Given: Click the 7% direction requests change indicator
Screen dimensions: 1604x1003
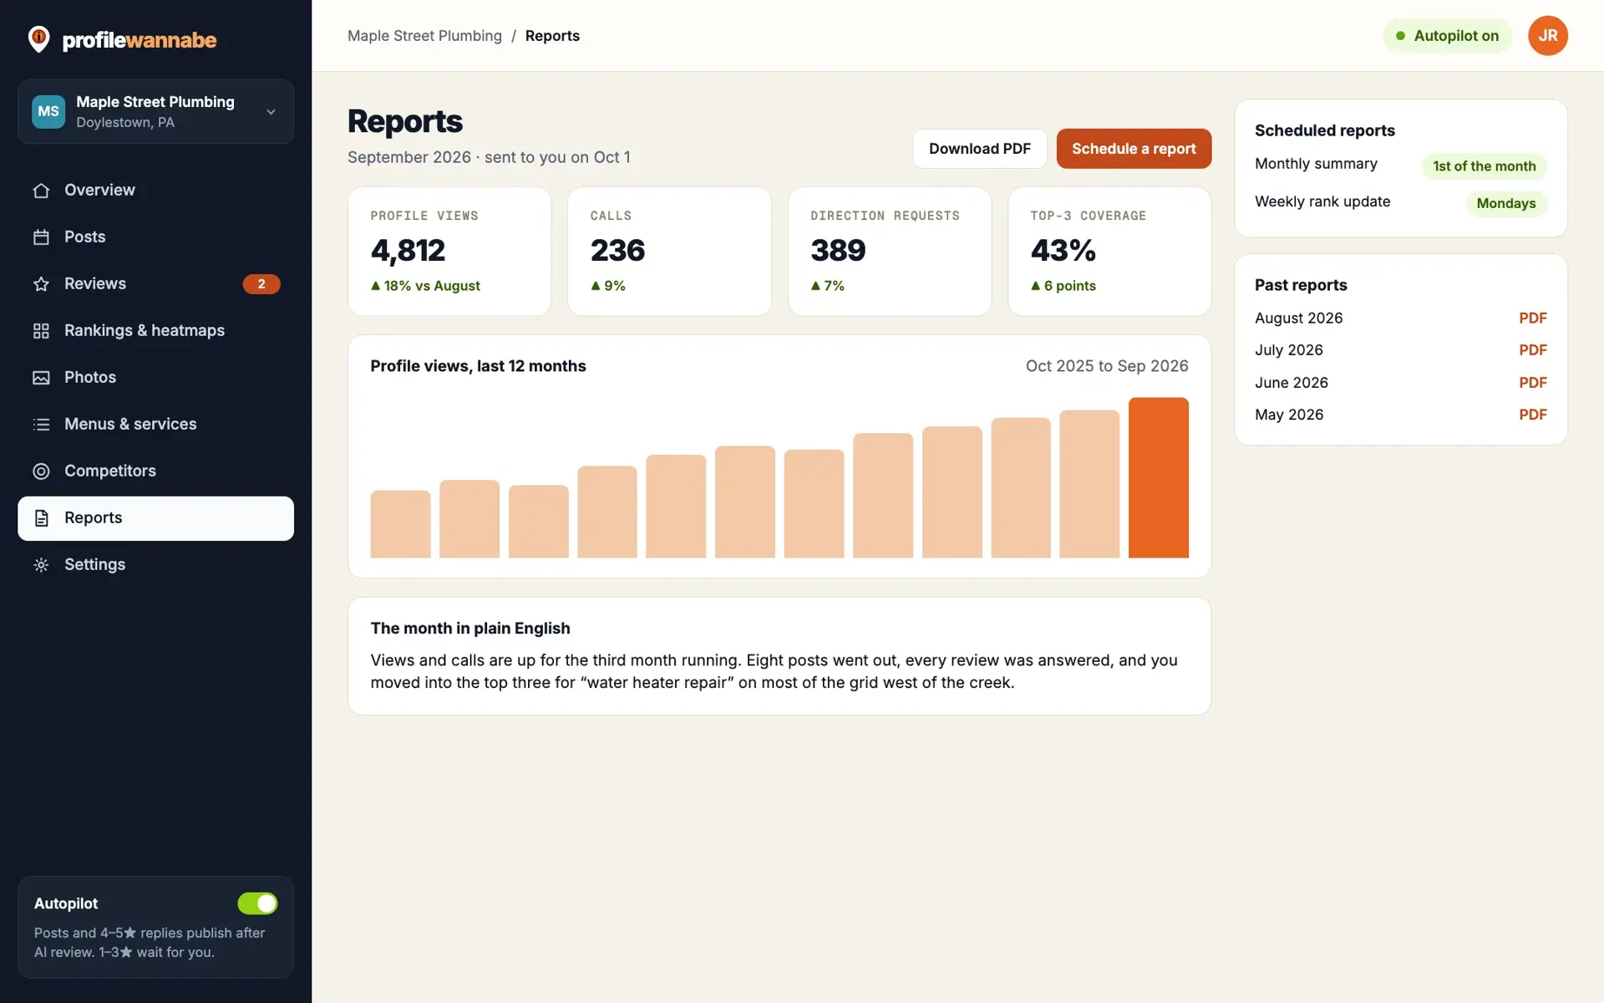Looking at the screenshot, I should point(828,286).
